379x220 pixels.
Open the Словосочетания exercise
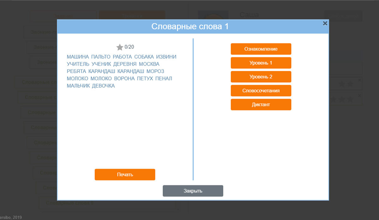click(x=261, y=91)
